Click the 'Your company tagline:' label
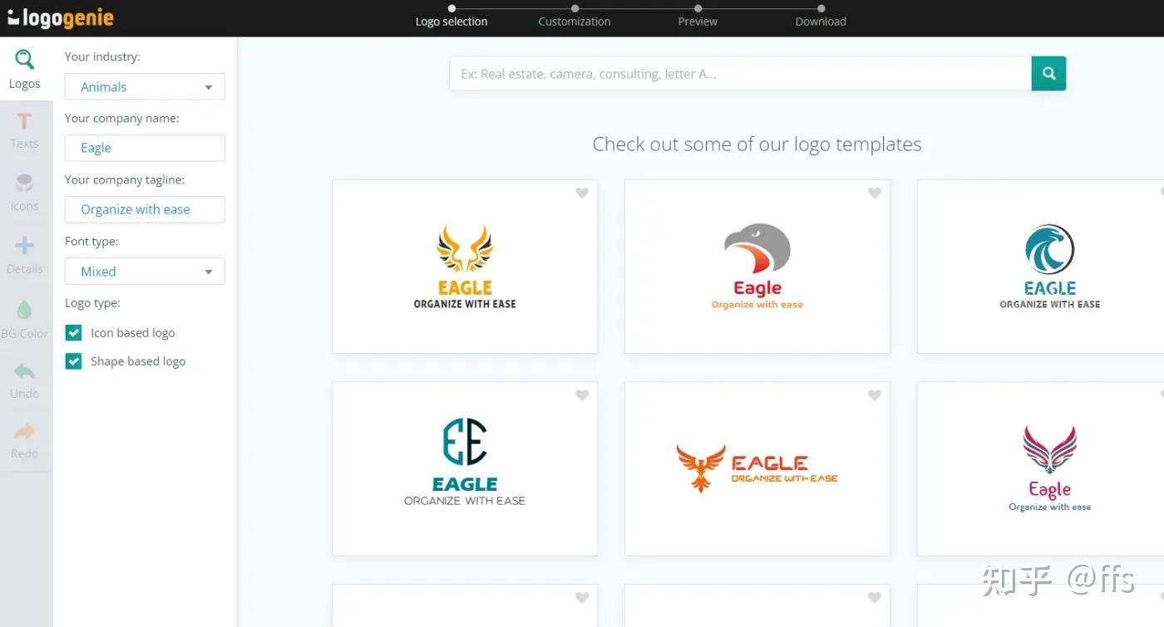The height and width of the screenshot is (627, 1164). pos(125,179)
